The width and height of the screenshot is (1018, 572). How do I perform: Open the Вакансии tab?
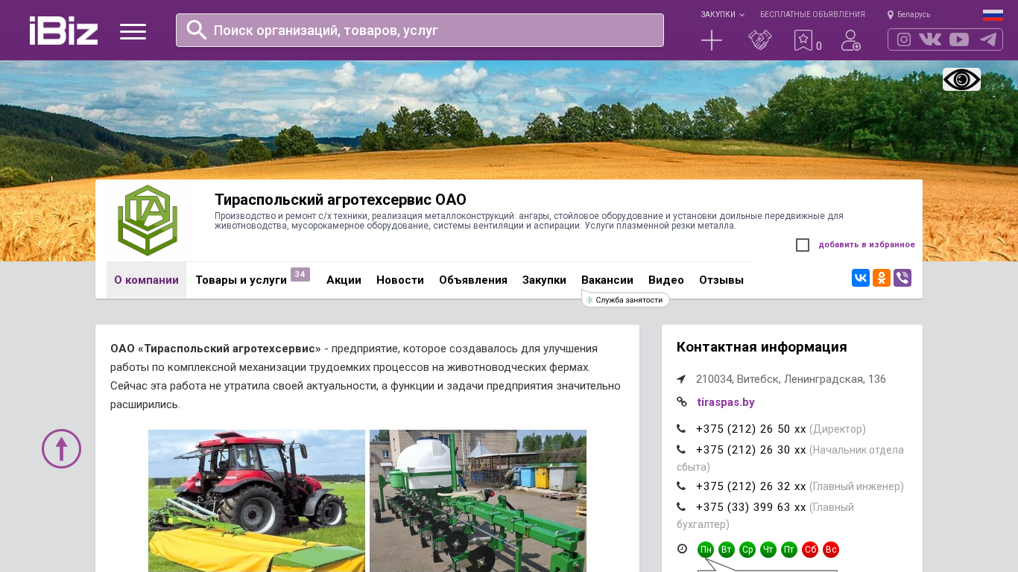pyautogui.click(x=607, y=280)
